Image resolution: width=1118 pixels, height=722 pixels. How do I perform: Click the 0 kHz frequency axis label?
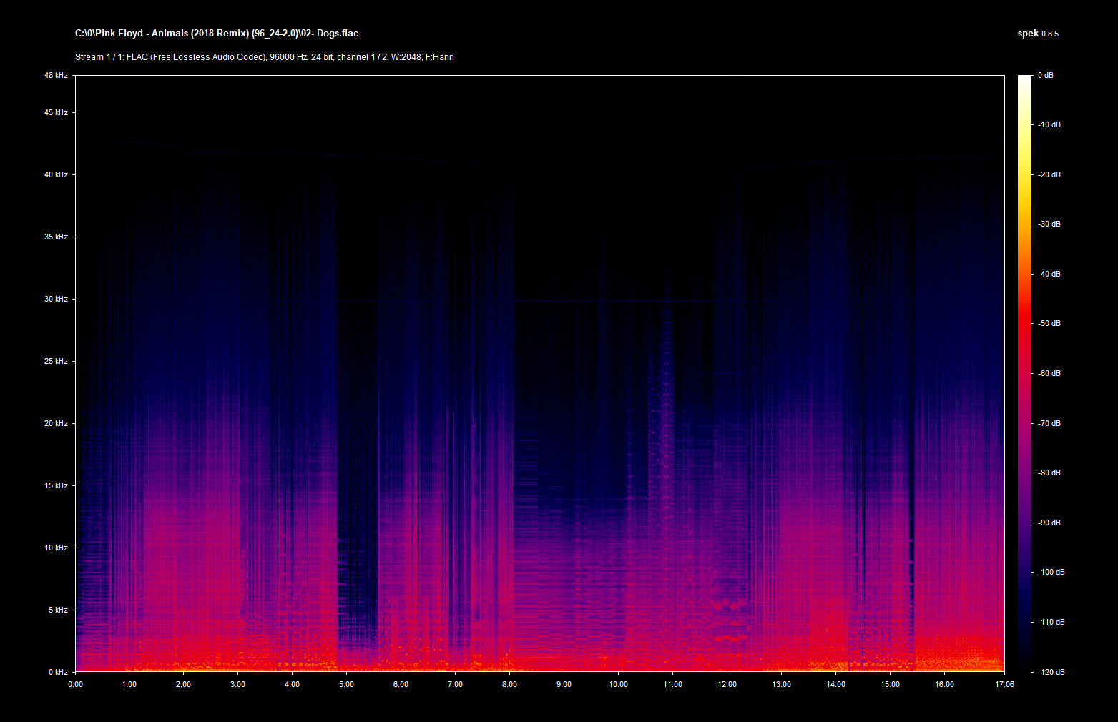click(x=58, y=672)
